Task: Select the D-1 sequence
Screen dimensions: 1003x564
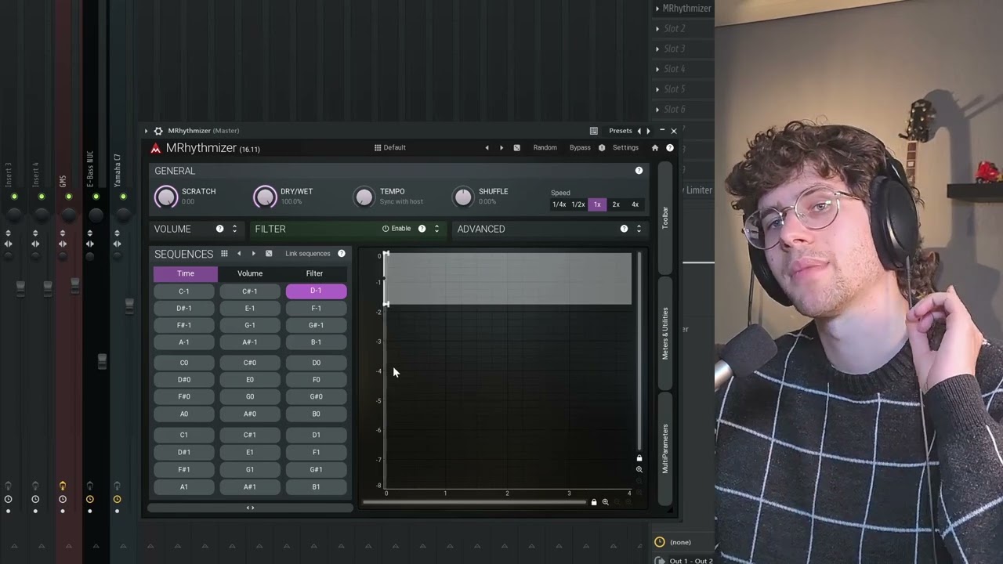Action: pos(316,291)
